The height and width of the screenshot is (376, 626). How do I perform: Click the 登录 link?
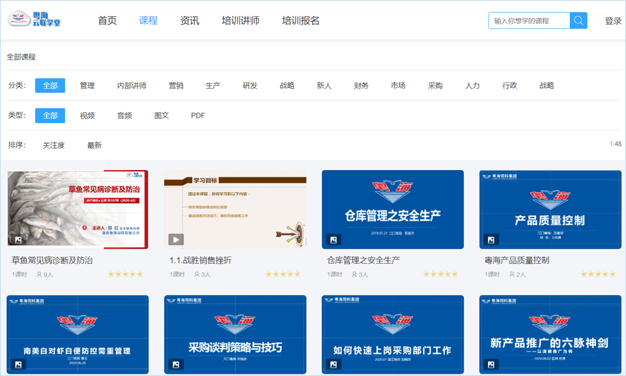613,21
